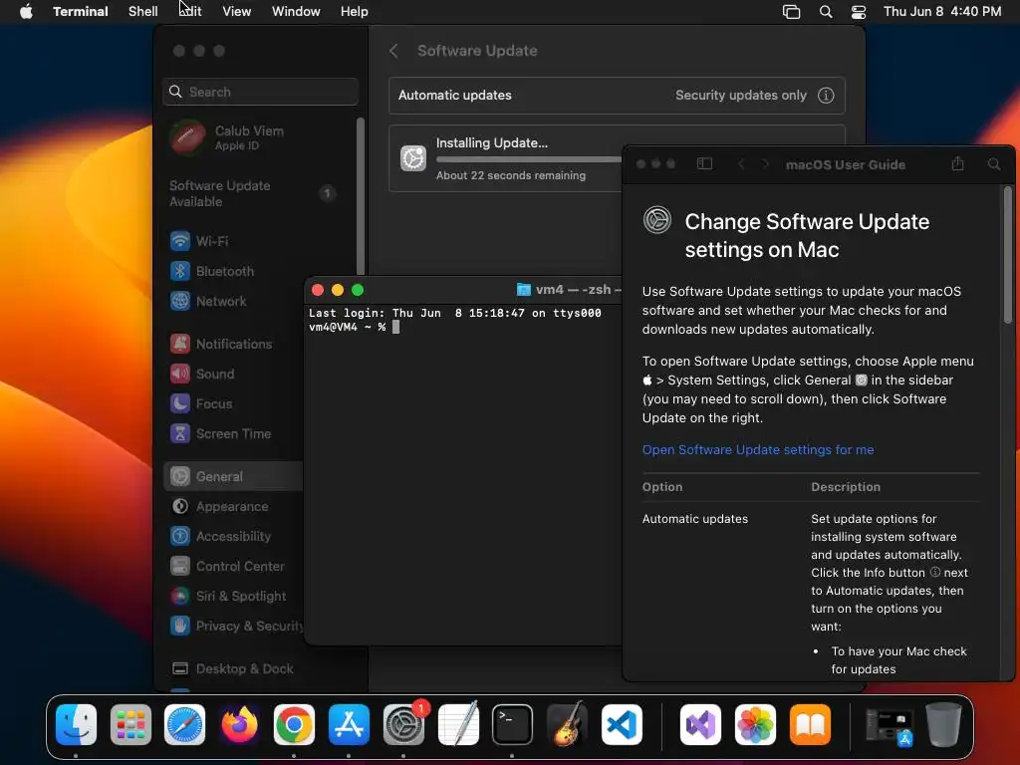Open Visual Studio from the Dock
1020x765 pixels.
point(700,724)
